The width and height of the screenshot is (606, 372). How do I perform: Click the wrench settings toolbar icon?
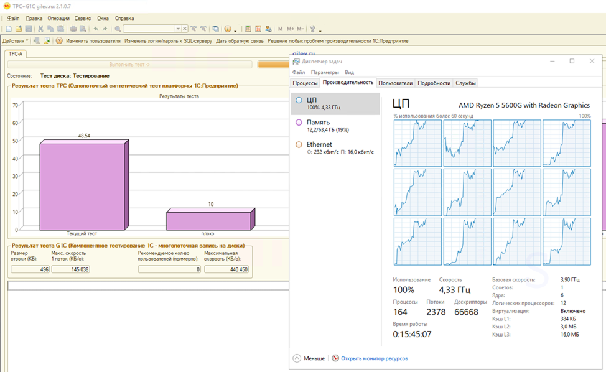313,29
